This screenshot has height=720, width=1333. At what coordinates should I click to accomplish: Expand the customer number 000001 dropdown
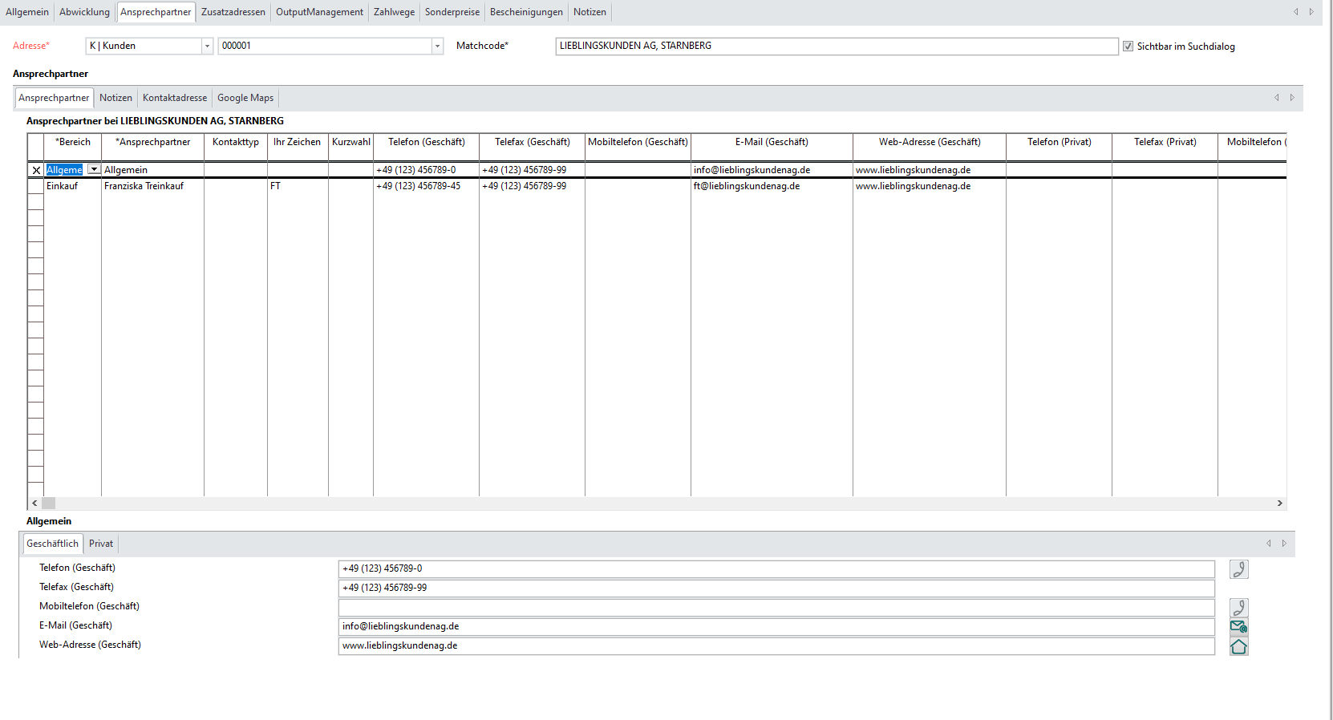click(x=437, y=47)
